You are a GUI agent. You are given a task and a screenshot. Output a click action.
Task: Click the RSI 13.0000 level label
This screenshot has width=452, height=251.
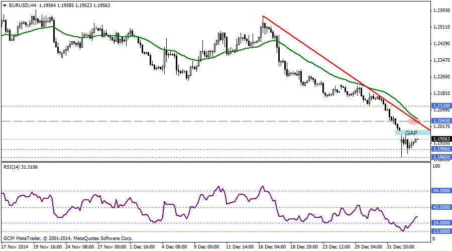[441, 231]
